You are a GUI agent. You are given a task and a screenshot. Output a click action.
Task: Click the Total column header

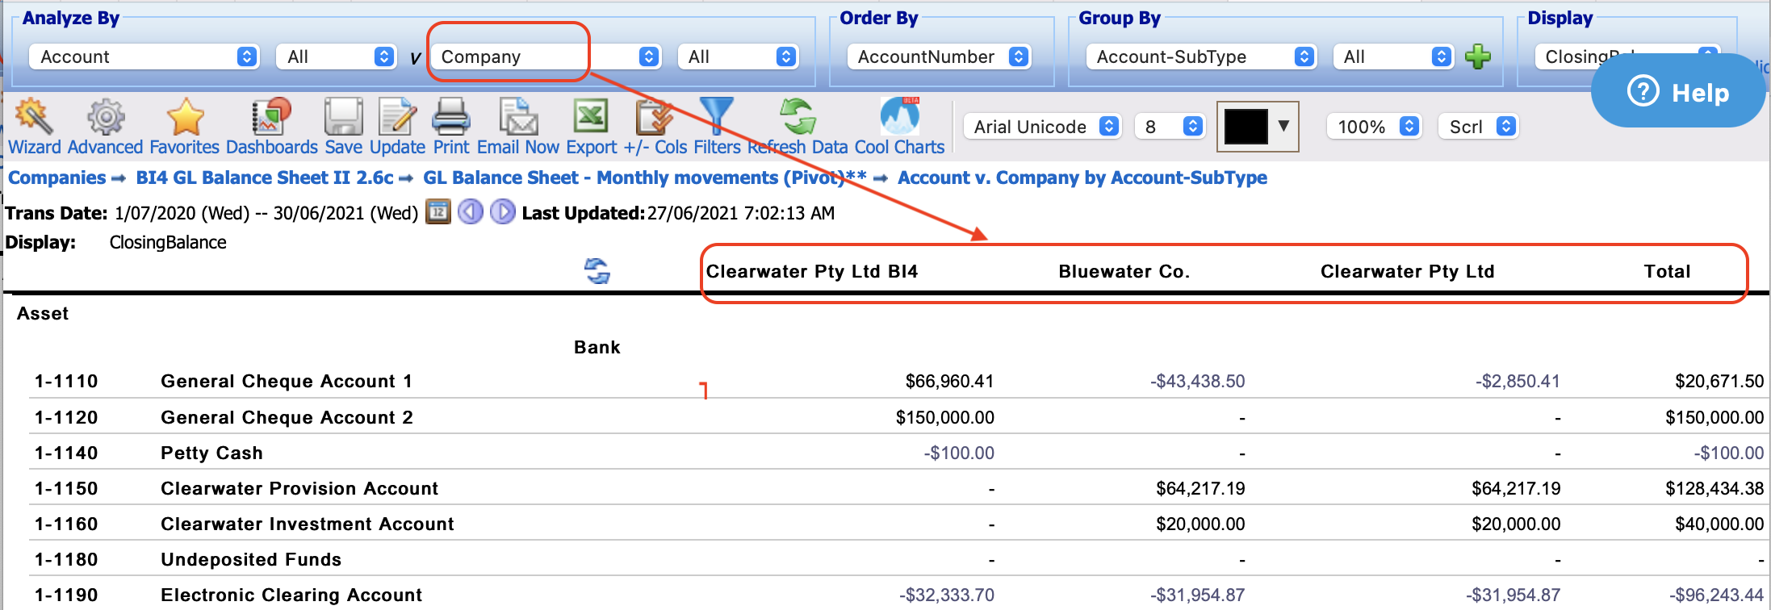coord(1668,271)
